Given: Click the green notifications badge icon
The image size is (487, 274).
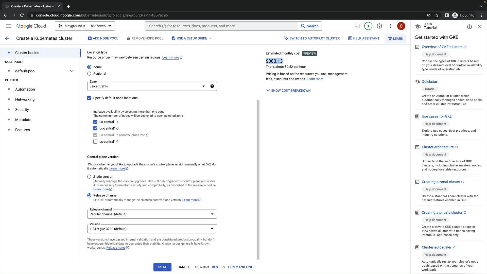Looking at the screenshot, I should [368, 26].
